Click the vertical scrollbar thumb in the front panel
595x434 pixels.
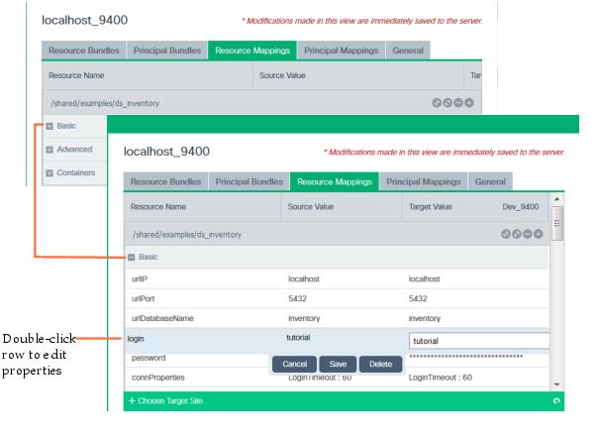(x=557, y=223)
